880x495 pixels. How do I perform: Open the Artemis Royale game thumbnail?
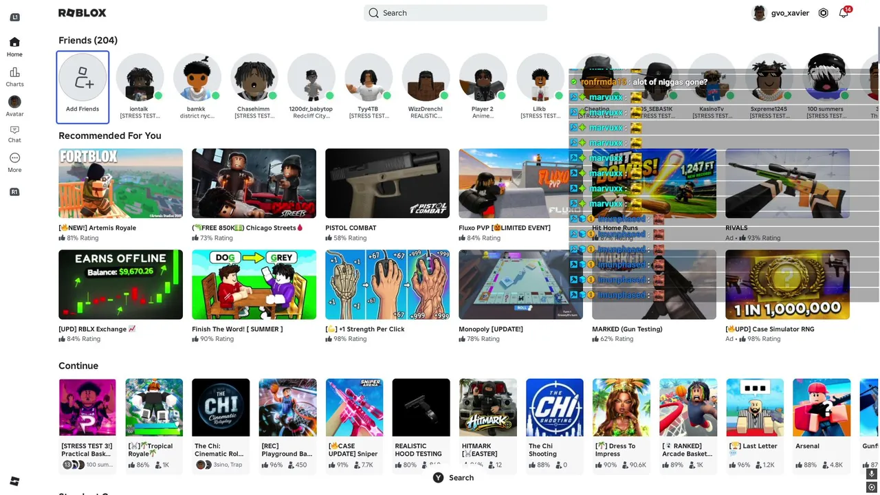coord(120,184)
